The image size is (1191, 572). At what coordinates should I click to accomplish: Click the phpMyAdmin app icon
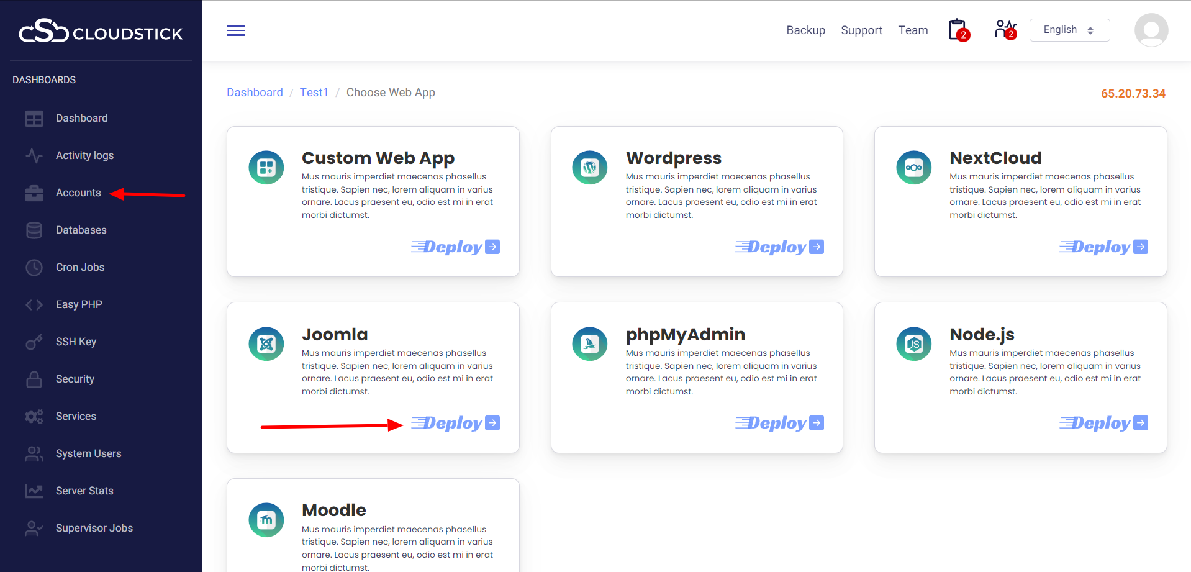(589, 344)
